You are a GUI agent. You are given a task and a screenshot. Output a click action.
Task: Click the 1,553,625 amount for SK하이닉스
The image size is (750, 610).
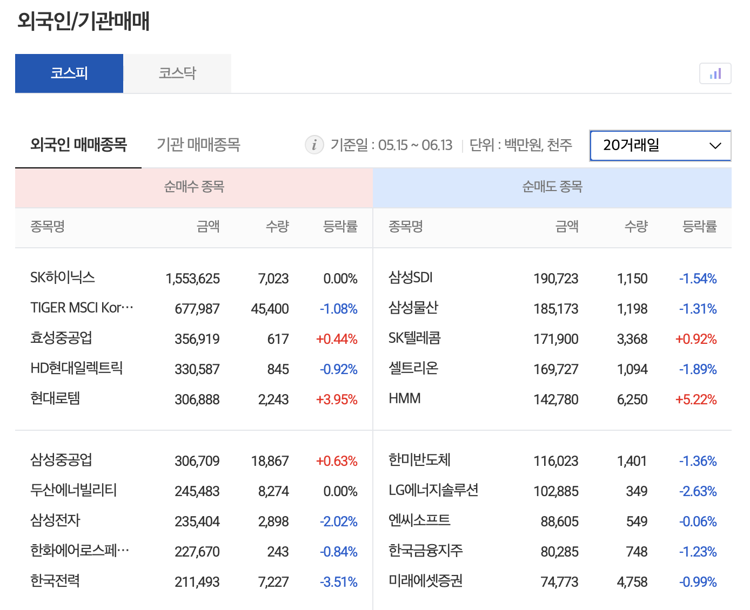[192, 279]
